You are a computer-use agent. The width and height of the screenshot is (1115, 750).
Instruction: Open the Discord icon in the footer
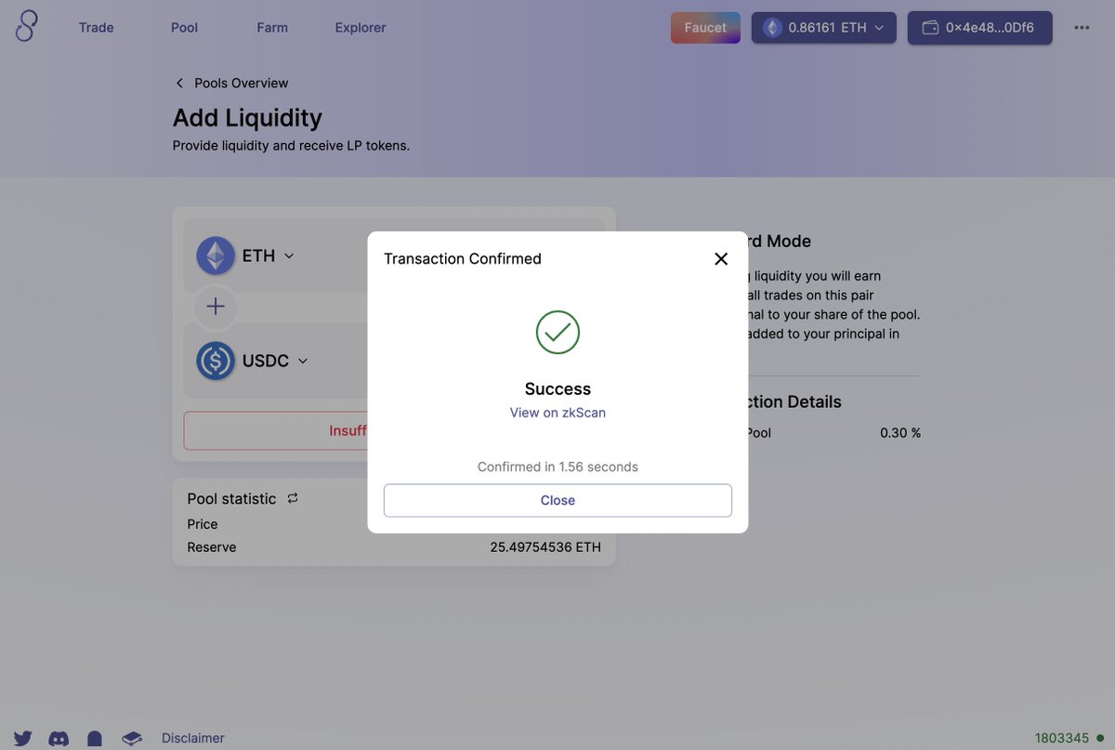click(x=59, y=739)
